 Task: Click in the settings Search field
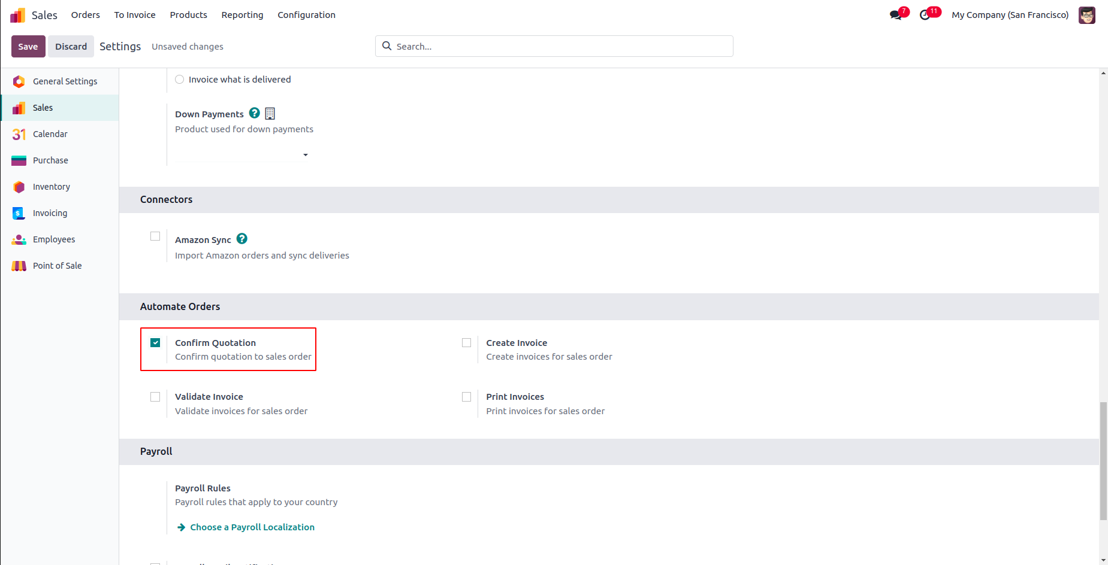tap(560, 46)
